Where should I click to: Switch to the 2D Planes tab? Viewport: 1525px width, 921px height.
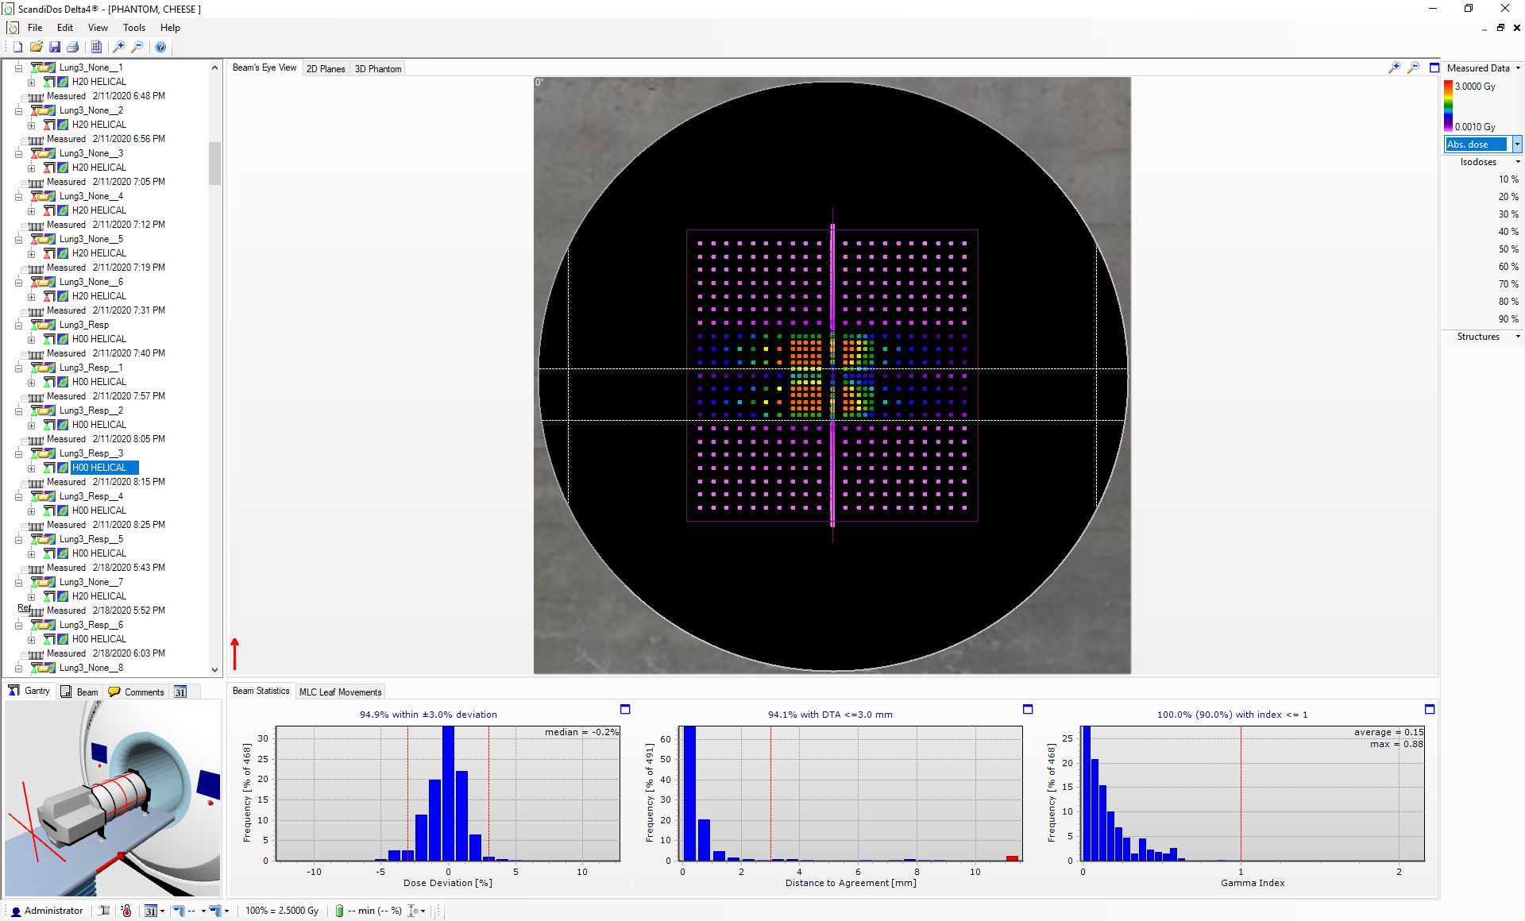[326, 69]
